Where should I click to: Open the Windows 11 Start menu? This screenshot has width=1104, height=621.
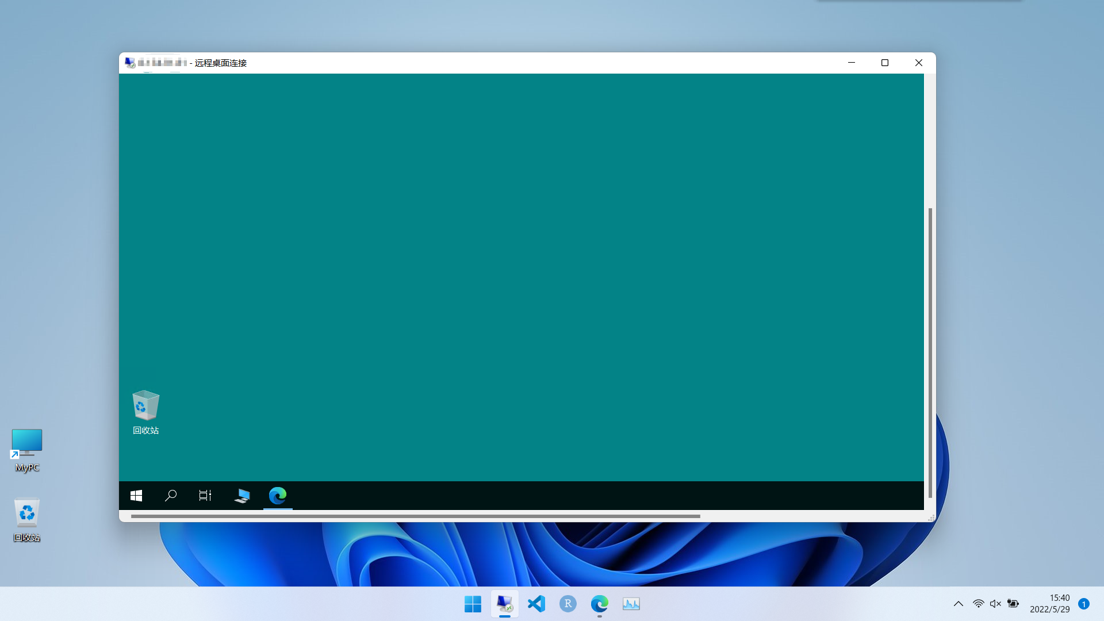[x=473, y=604]
